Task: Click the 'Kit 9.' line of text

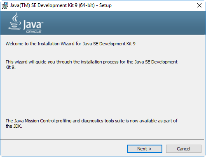Action: click(x=10, y=67)
